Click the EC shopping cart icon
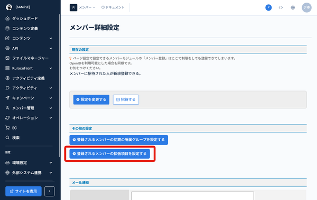 coord(7,128)
